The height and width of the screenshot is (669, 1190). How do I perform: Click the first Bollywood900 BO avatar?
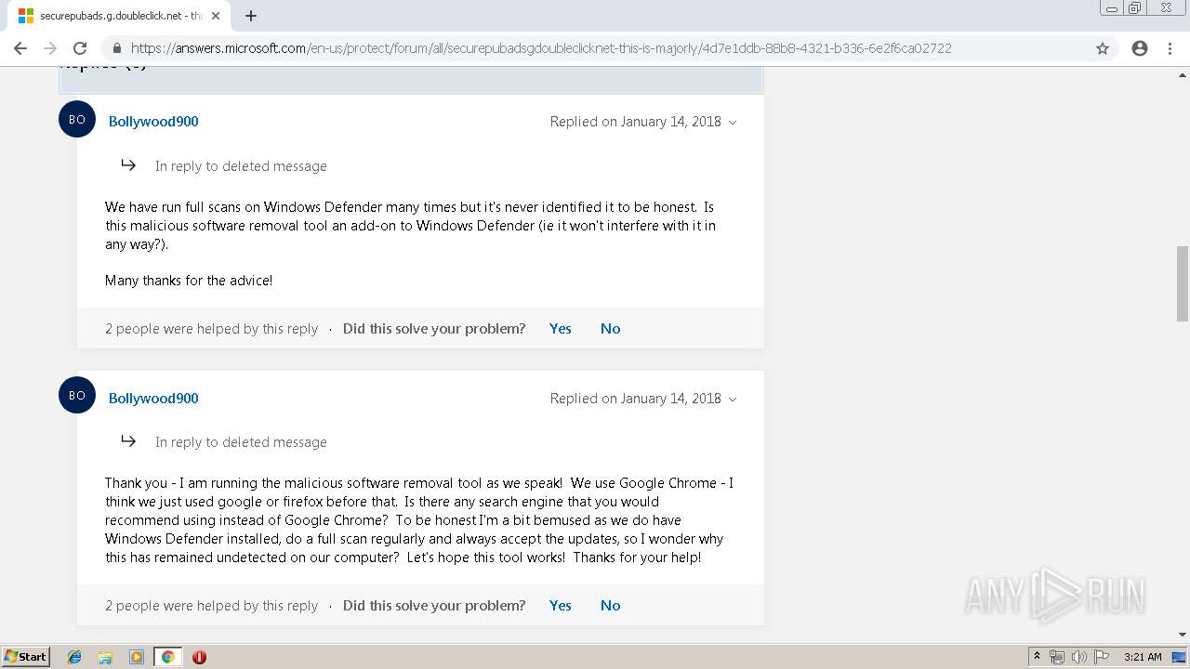click(x=77, y=119)
